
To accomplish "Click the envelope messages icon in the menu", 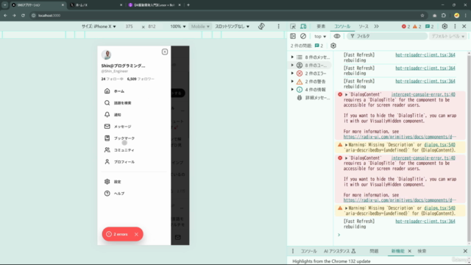I will click(107, 127).
